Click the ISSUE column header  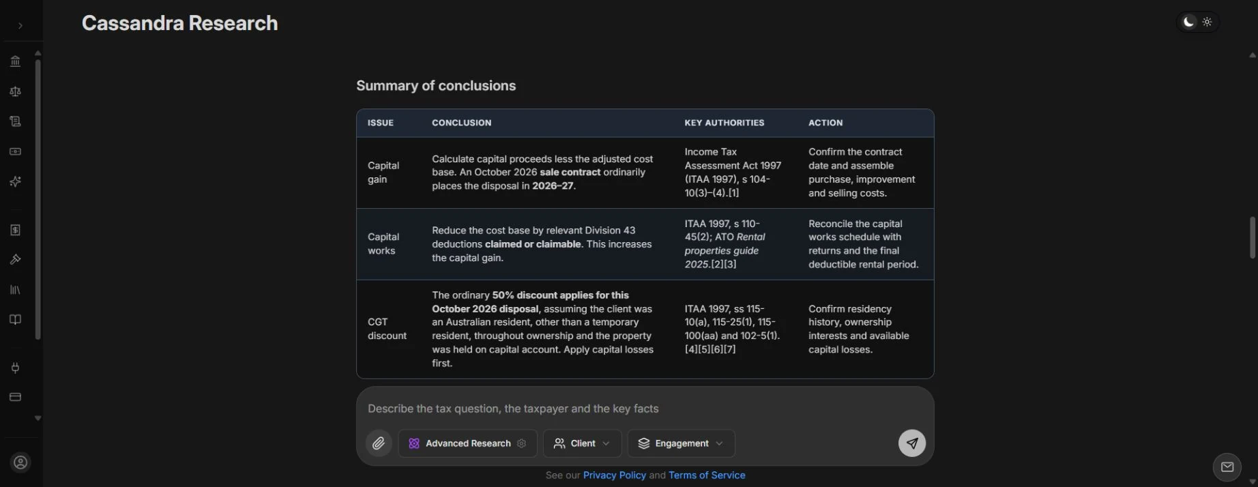[381, 123]
